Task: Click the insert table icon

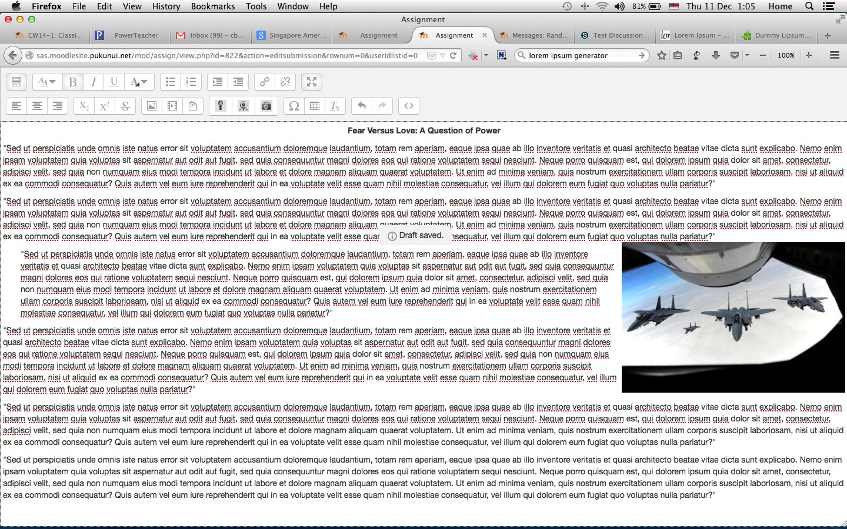Action: click(315, 106)
